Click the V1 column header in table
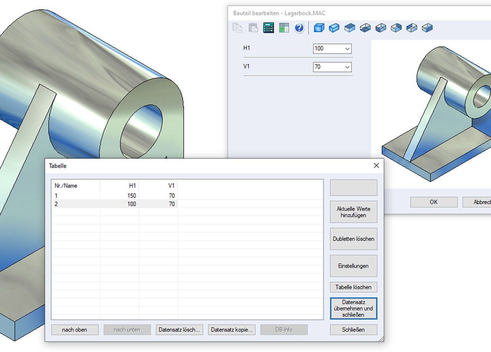The height and width of the screenshot is (352, 491). [x=158, y=186]
